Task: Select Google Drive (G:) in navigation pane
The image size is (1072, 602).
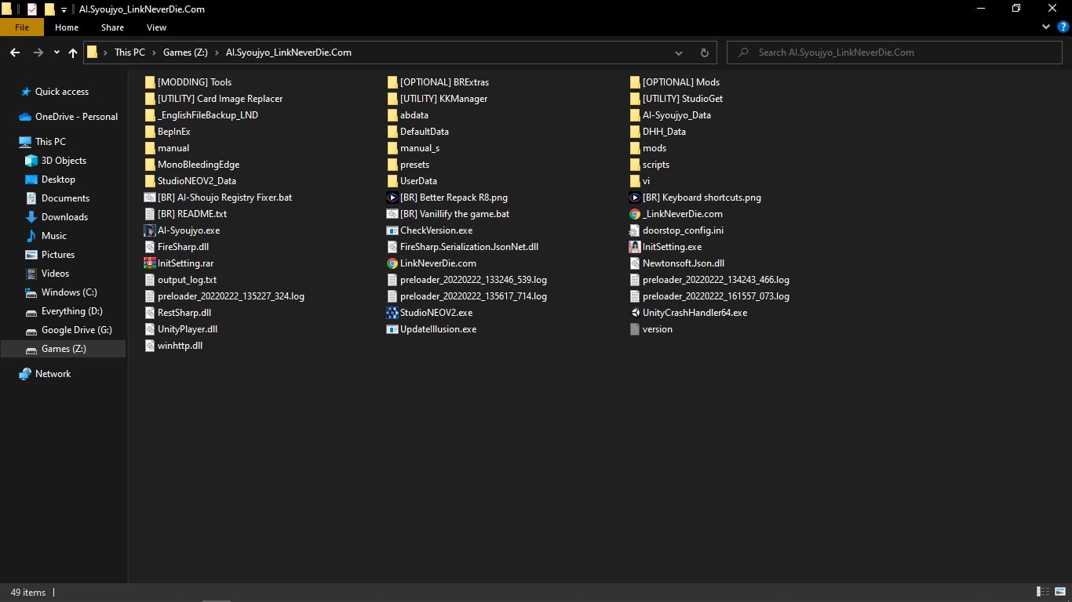Action: 76,330
